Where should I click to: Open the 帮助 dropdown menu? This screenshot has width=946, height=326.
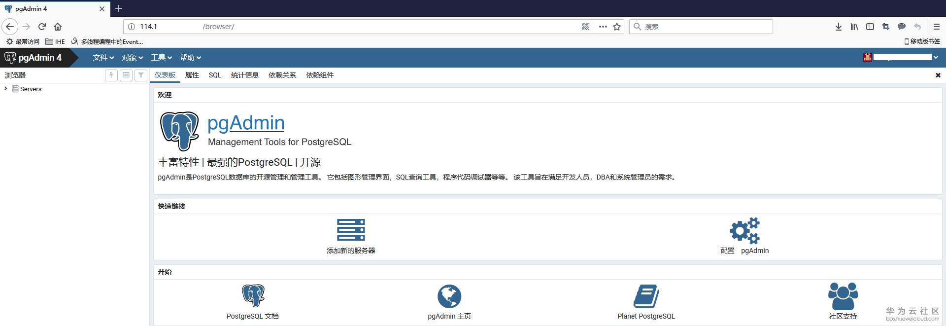coord(190,58)
